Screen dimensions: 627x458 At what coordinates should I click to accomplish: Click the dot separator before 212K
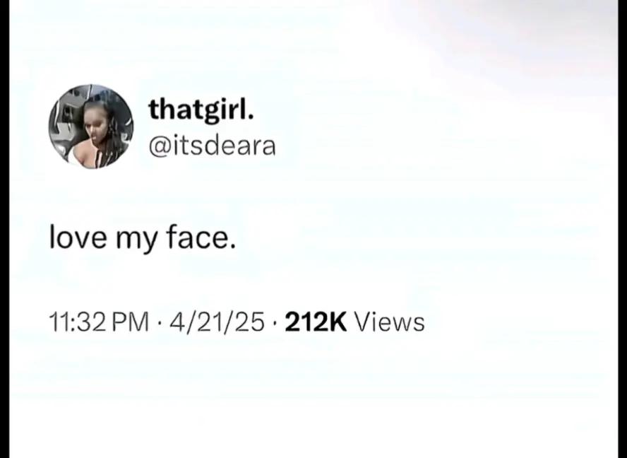coord(275,323)
